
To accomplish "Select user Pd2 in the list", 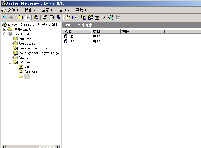I will pyautogui.click(x=71, y=41).
